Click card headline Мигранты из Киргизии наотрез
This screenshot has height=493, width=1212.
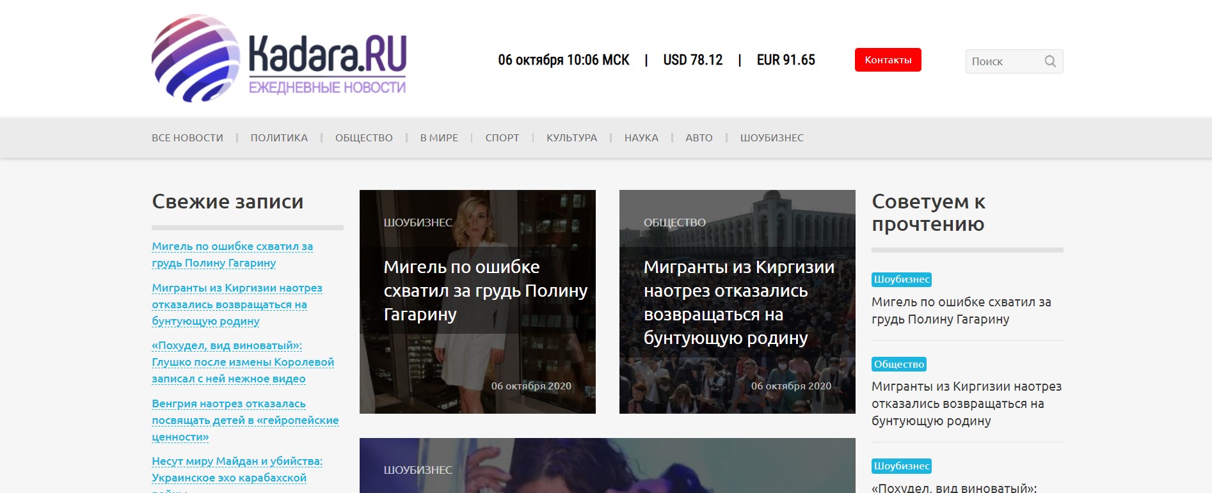[x=739, y=302]
